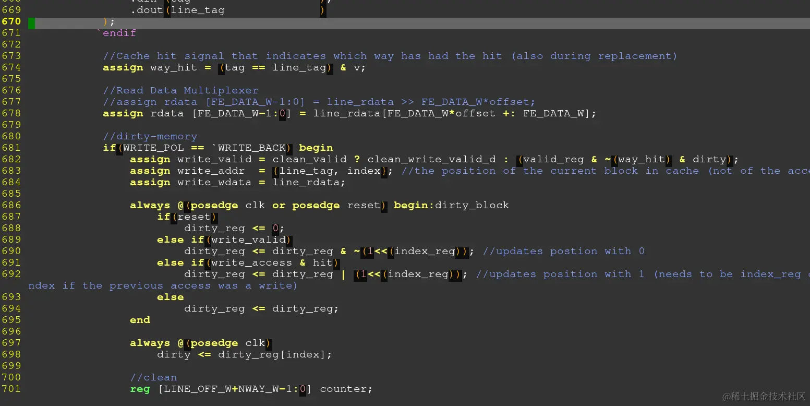Click "line_rdata" on line 684

[x=306, y=182]
